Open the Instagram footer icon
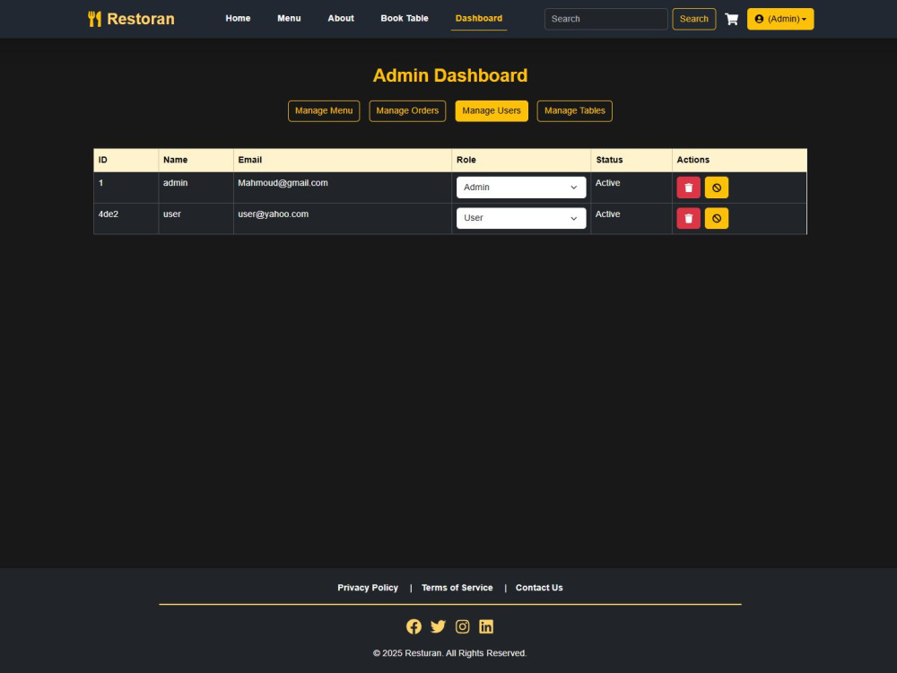Image resolution: width=897 pixels, height=673 pixels. [462, 626]
